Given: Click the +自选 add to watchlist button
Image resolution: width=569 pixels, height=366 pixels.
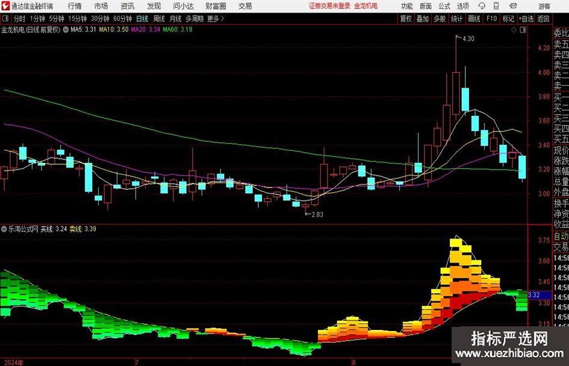Looking at the screenshot, I should point(526,19).
